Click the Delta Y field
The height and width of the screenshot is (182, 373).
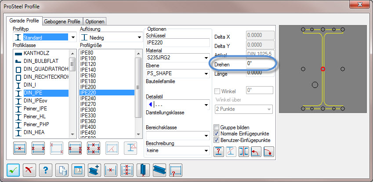click(x=260, y=45)
